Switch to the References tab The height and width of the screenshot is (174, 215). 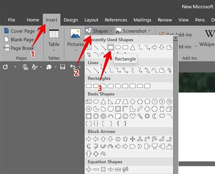pyautogui.click(x=116, y=20)
